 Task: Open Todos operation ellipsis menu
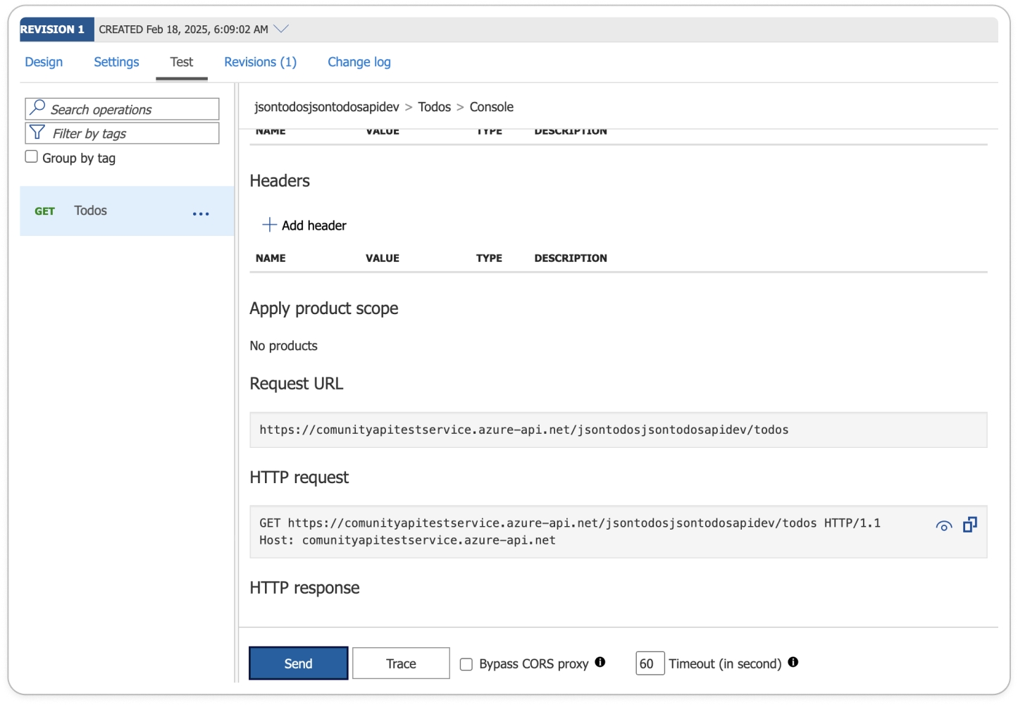point(201,213)
